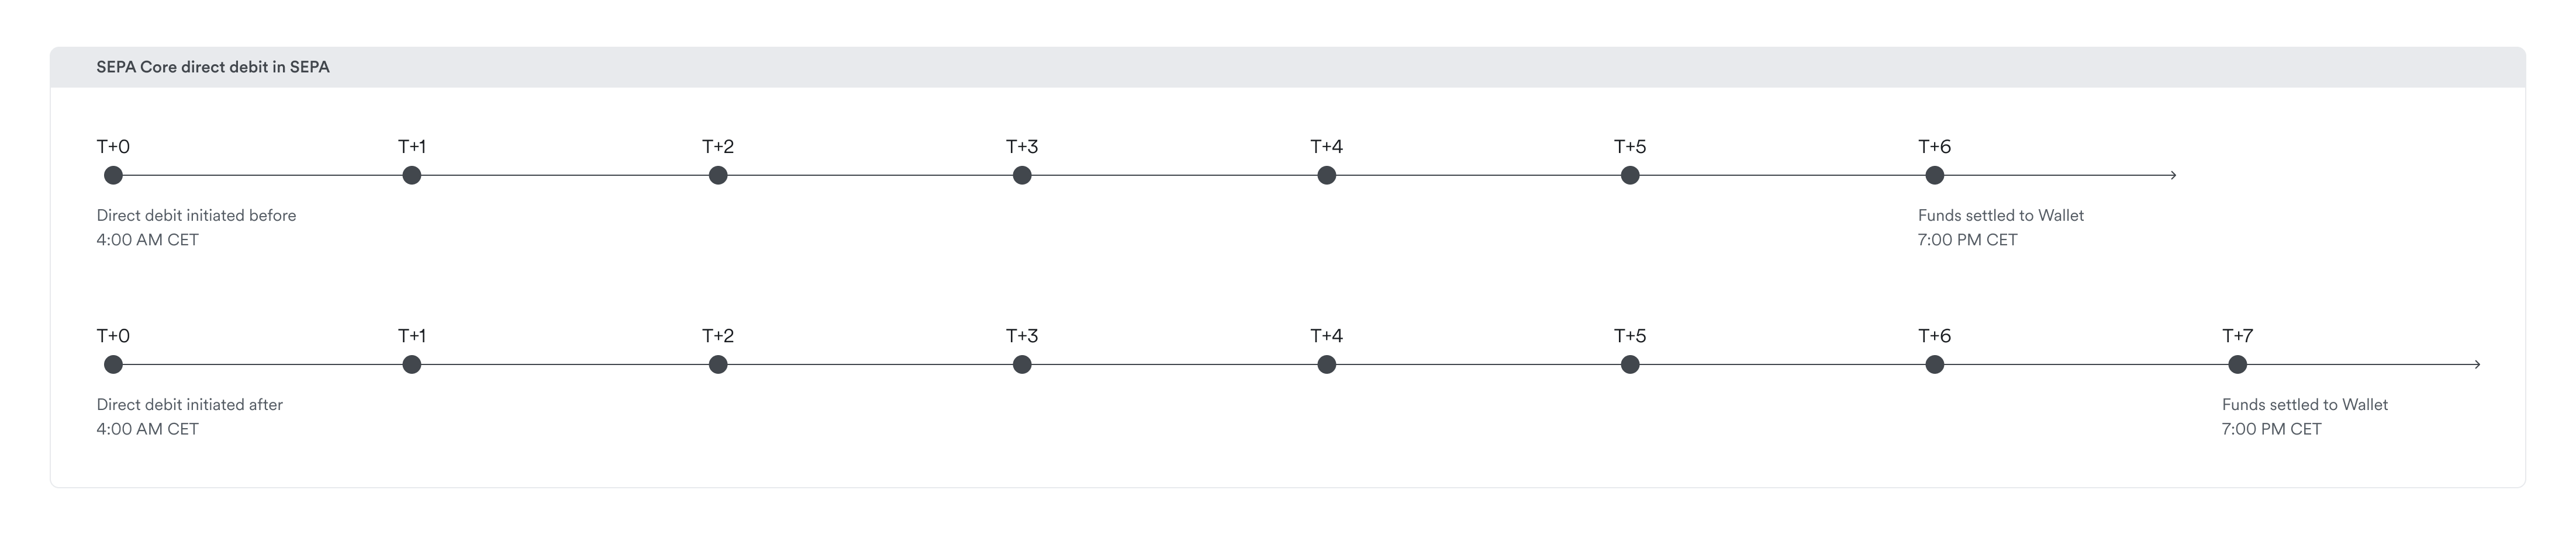Click the T+7 dot on the bottom timeline

click(2238, 365)
